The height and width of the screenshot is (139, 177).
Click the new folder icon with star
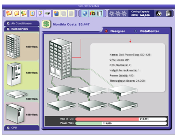9,13
